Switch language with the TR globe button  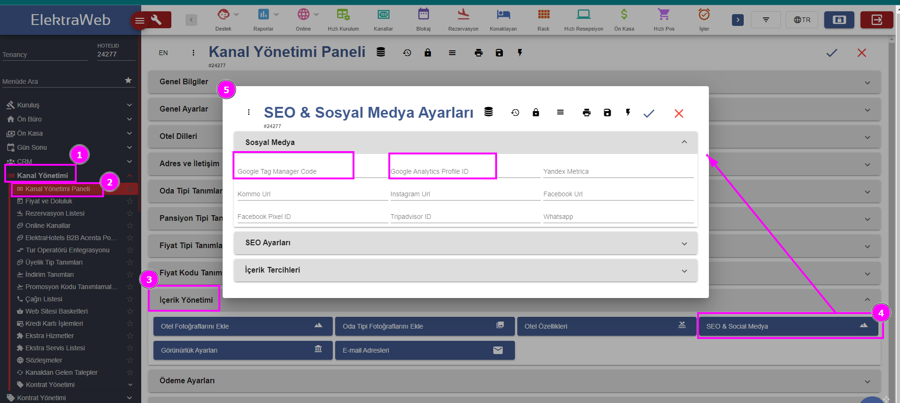point(802,20)
